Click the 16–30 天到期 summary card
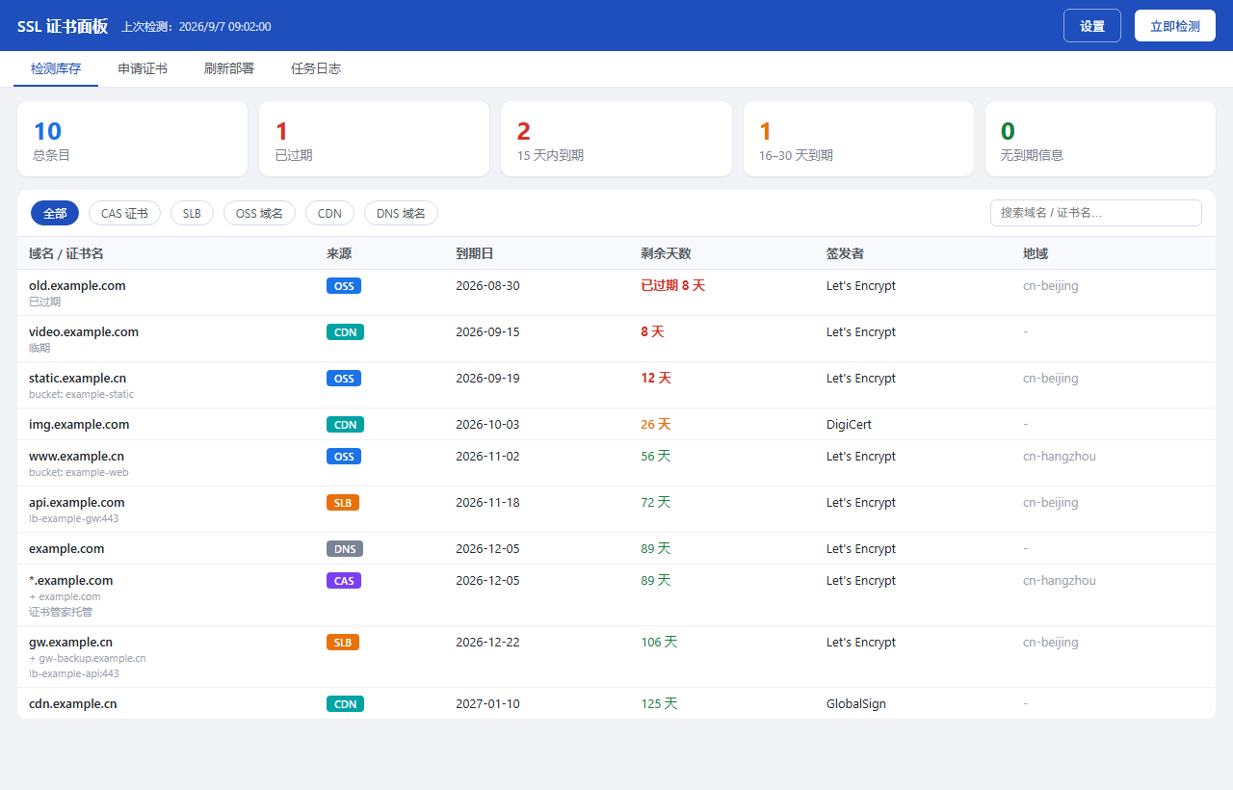This screenshot has height=790, width=1233. coord(858,139)
